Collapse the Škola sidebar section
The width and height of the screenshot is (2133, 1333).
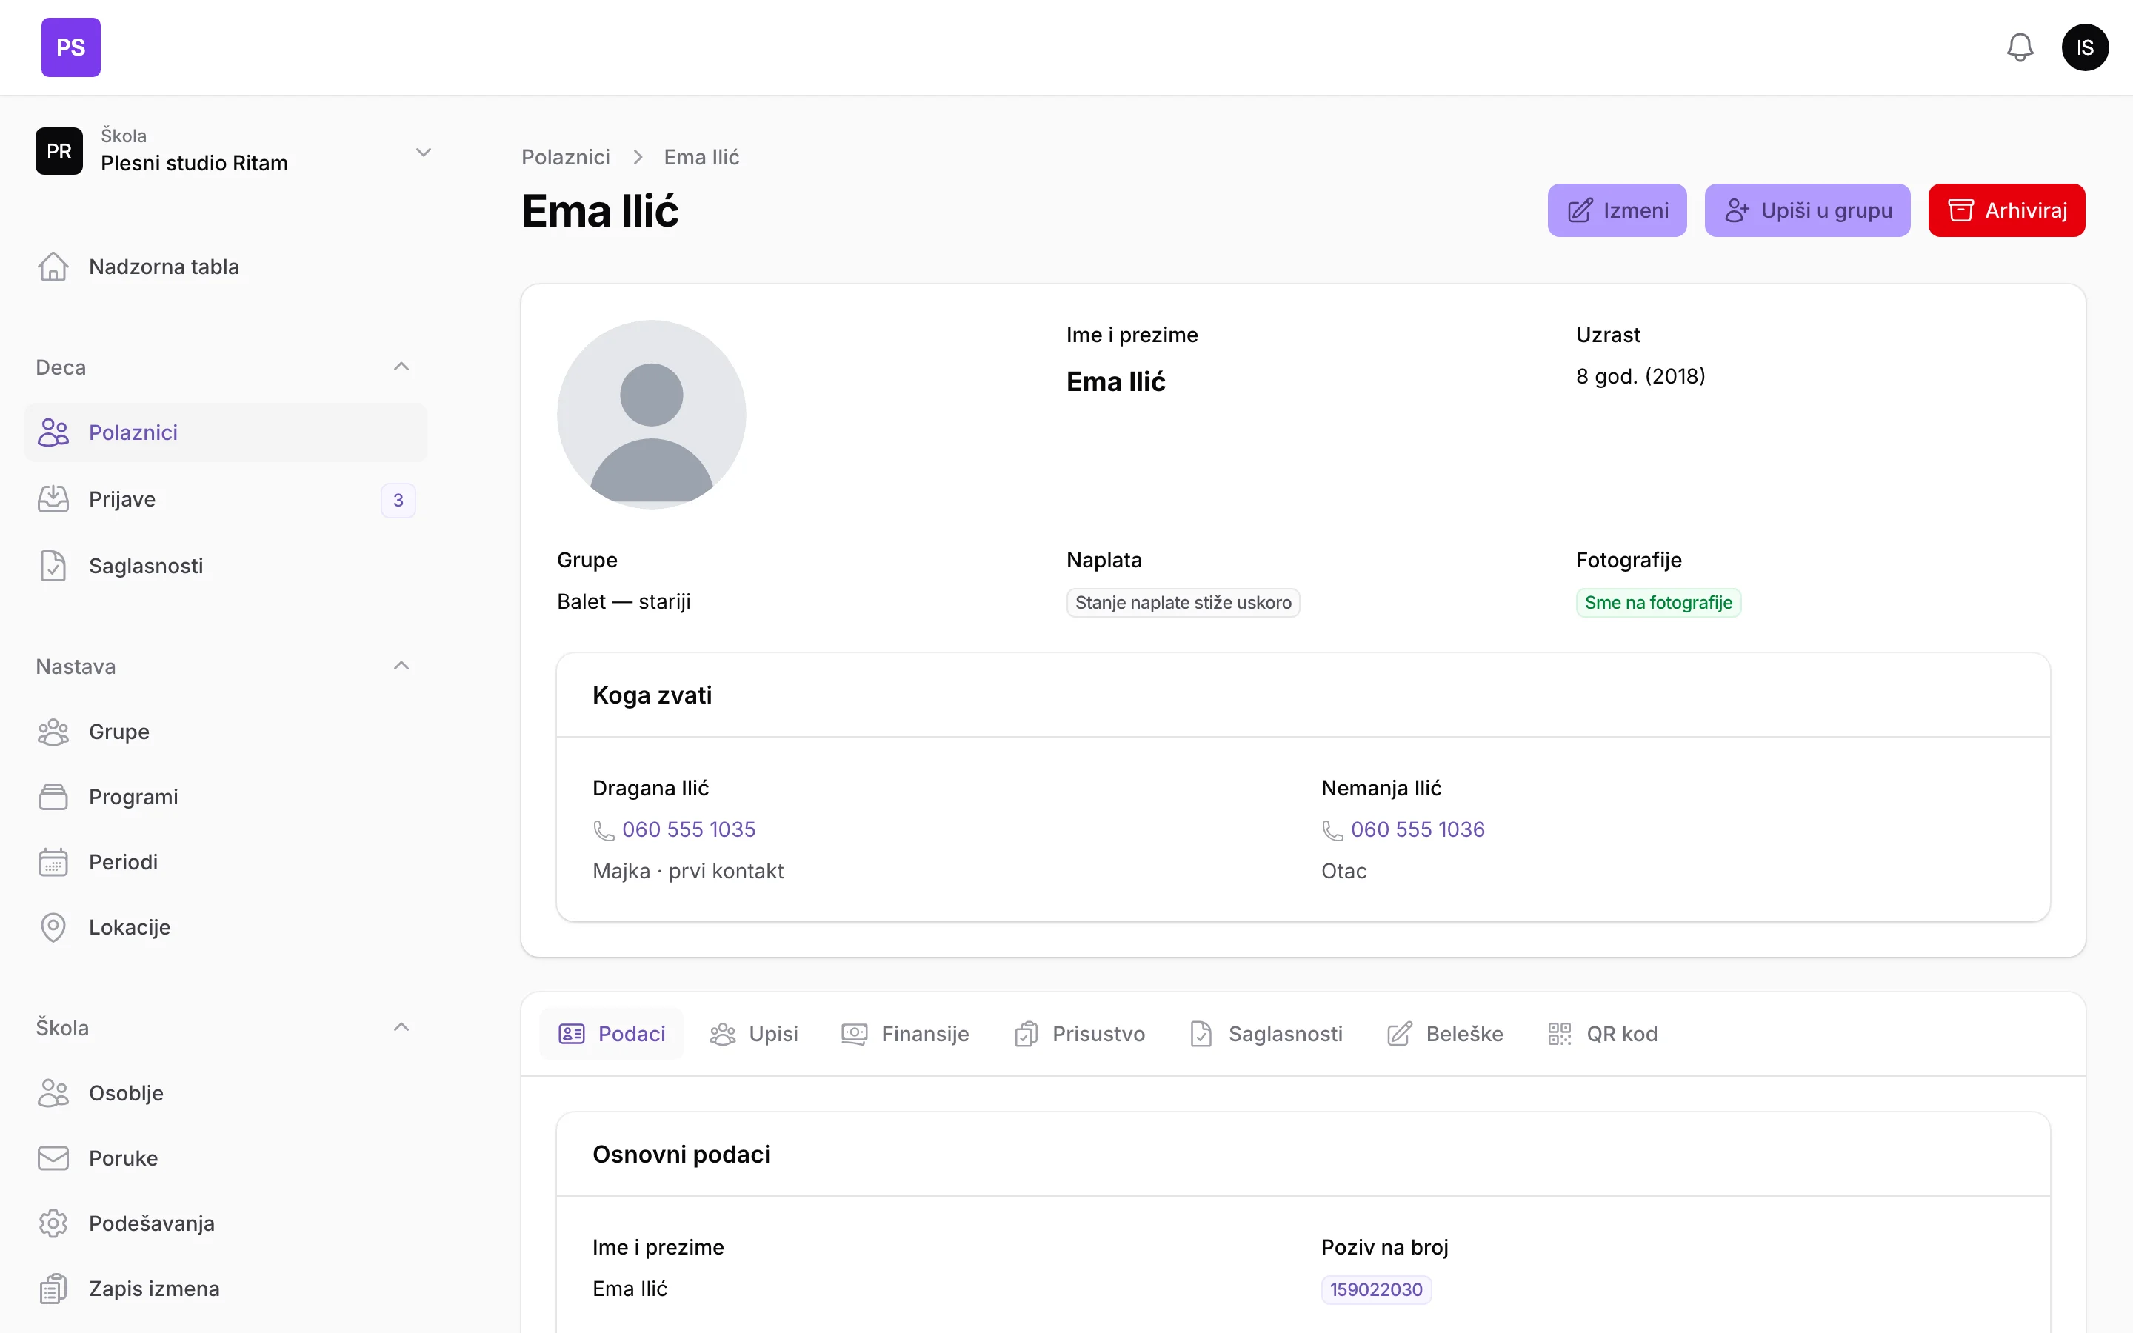(401, 1027)
